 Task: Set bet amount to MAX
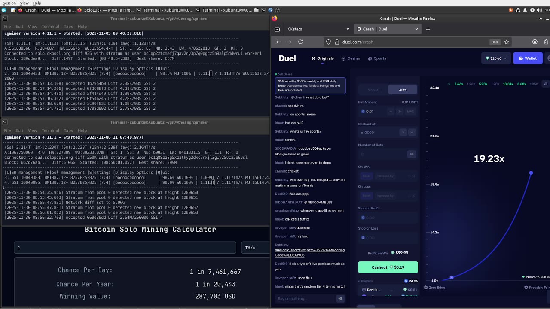(x=410, y=112)
